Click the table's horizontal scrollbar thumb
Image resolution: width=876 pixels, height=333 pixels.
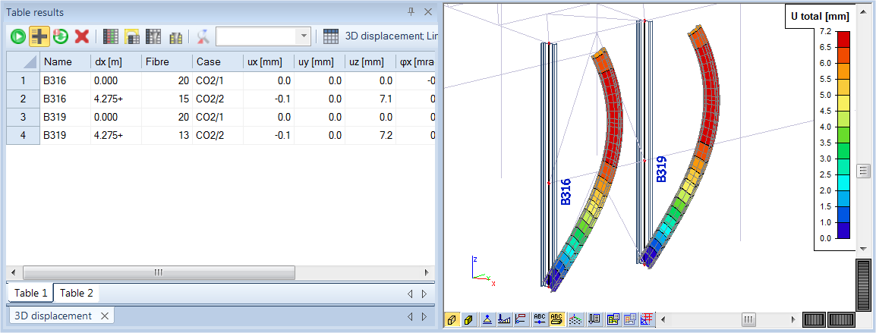pos(159,272)
